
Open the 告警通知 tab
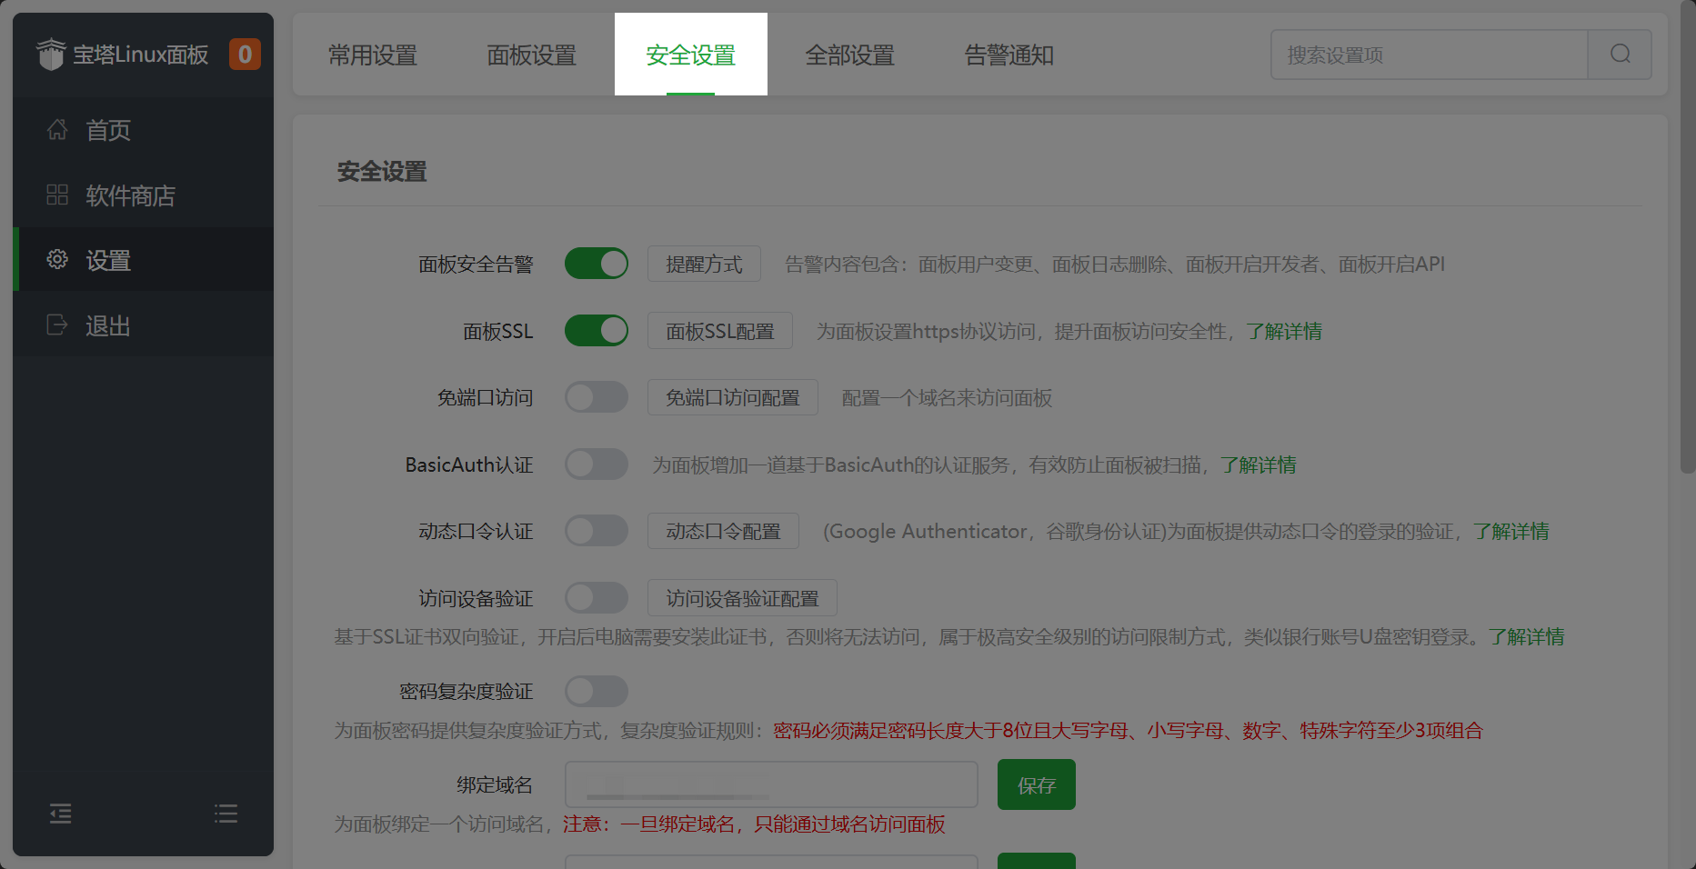click(x=1009, y=55)
